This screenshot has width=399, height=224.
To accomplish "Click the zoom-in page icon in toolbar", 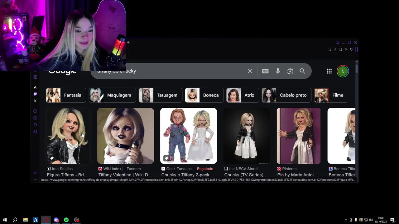I will 329,49.
